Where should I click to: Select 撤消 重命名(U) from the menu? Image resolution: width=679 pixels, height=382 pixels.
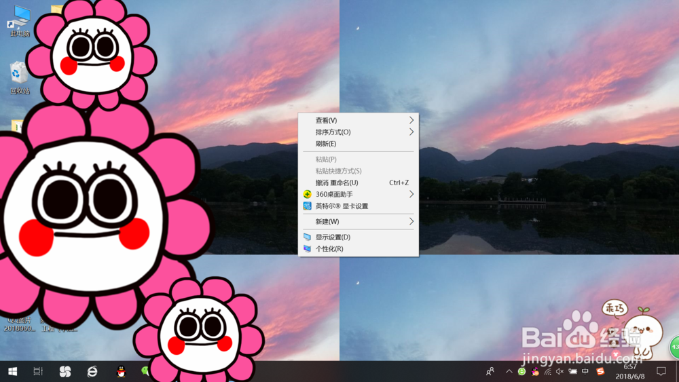click(359, 183)
